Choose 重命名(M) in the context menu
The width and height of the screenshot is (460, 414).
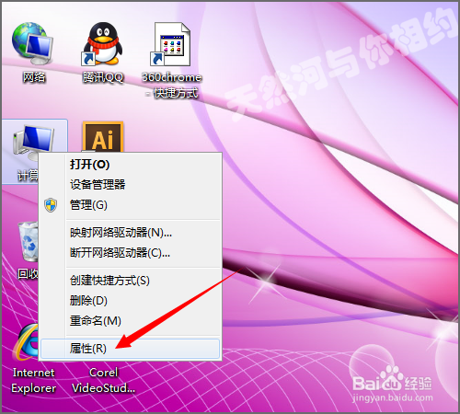[130, 321]
